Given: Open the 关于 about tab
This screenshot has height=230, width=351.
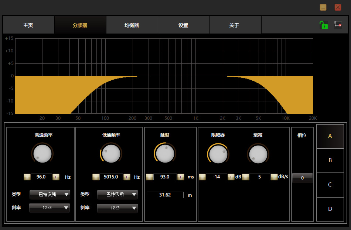Looking at the screenshot, I should (234, 25).
